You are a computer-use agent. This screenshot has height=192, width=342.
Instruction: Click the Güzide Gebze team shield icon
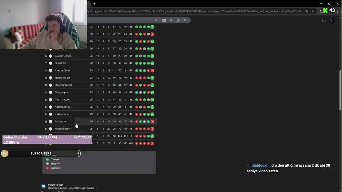point(50,56)
